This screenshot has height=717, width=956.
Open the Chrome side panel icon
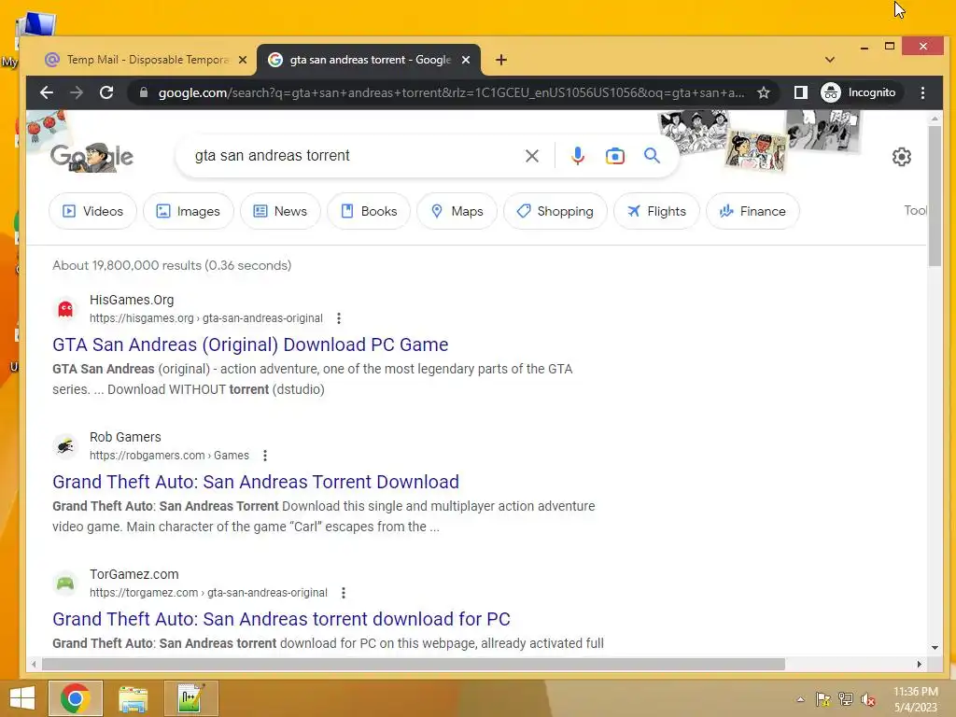800,92
